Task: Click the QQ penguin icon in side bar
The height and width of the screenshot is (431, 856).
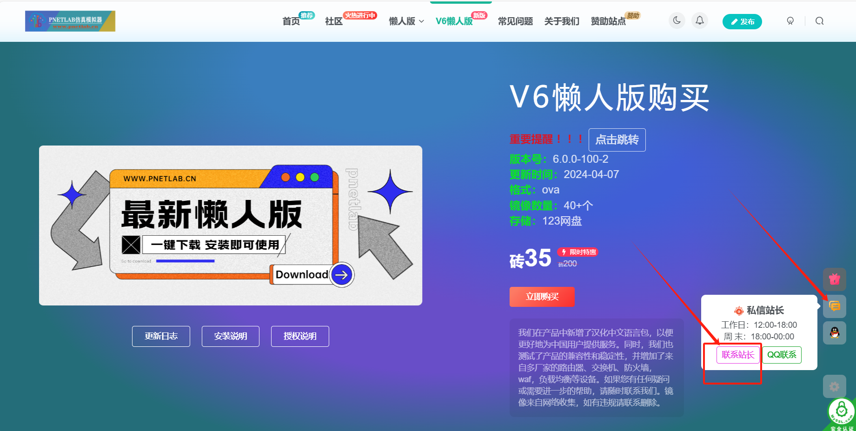Action: point(835,333)
